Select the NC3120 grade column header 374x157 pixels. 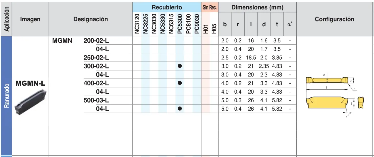(x=137, y=24)
